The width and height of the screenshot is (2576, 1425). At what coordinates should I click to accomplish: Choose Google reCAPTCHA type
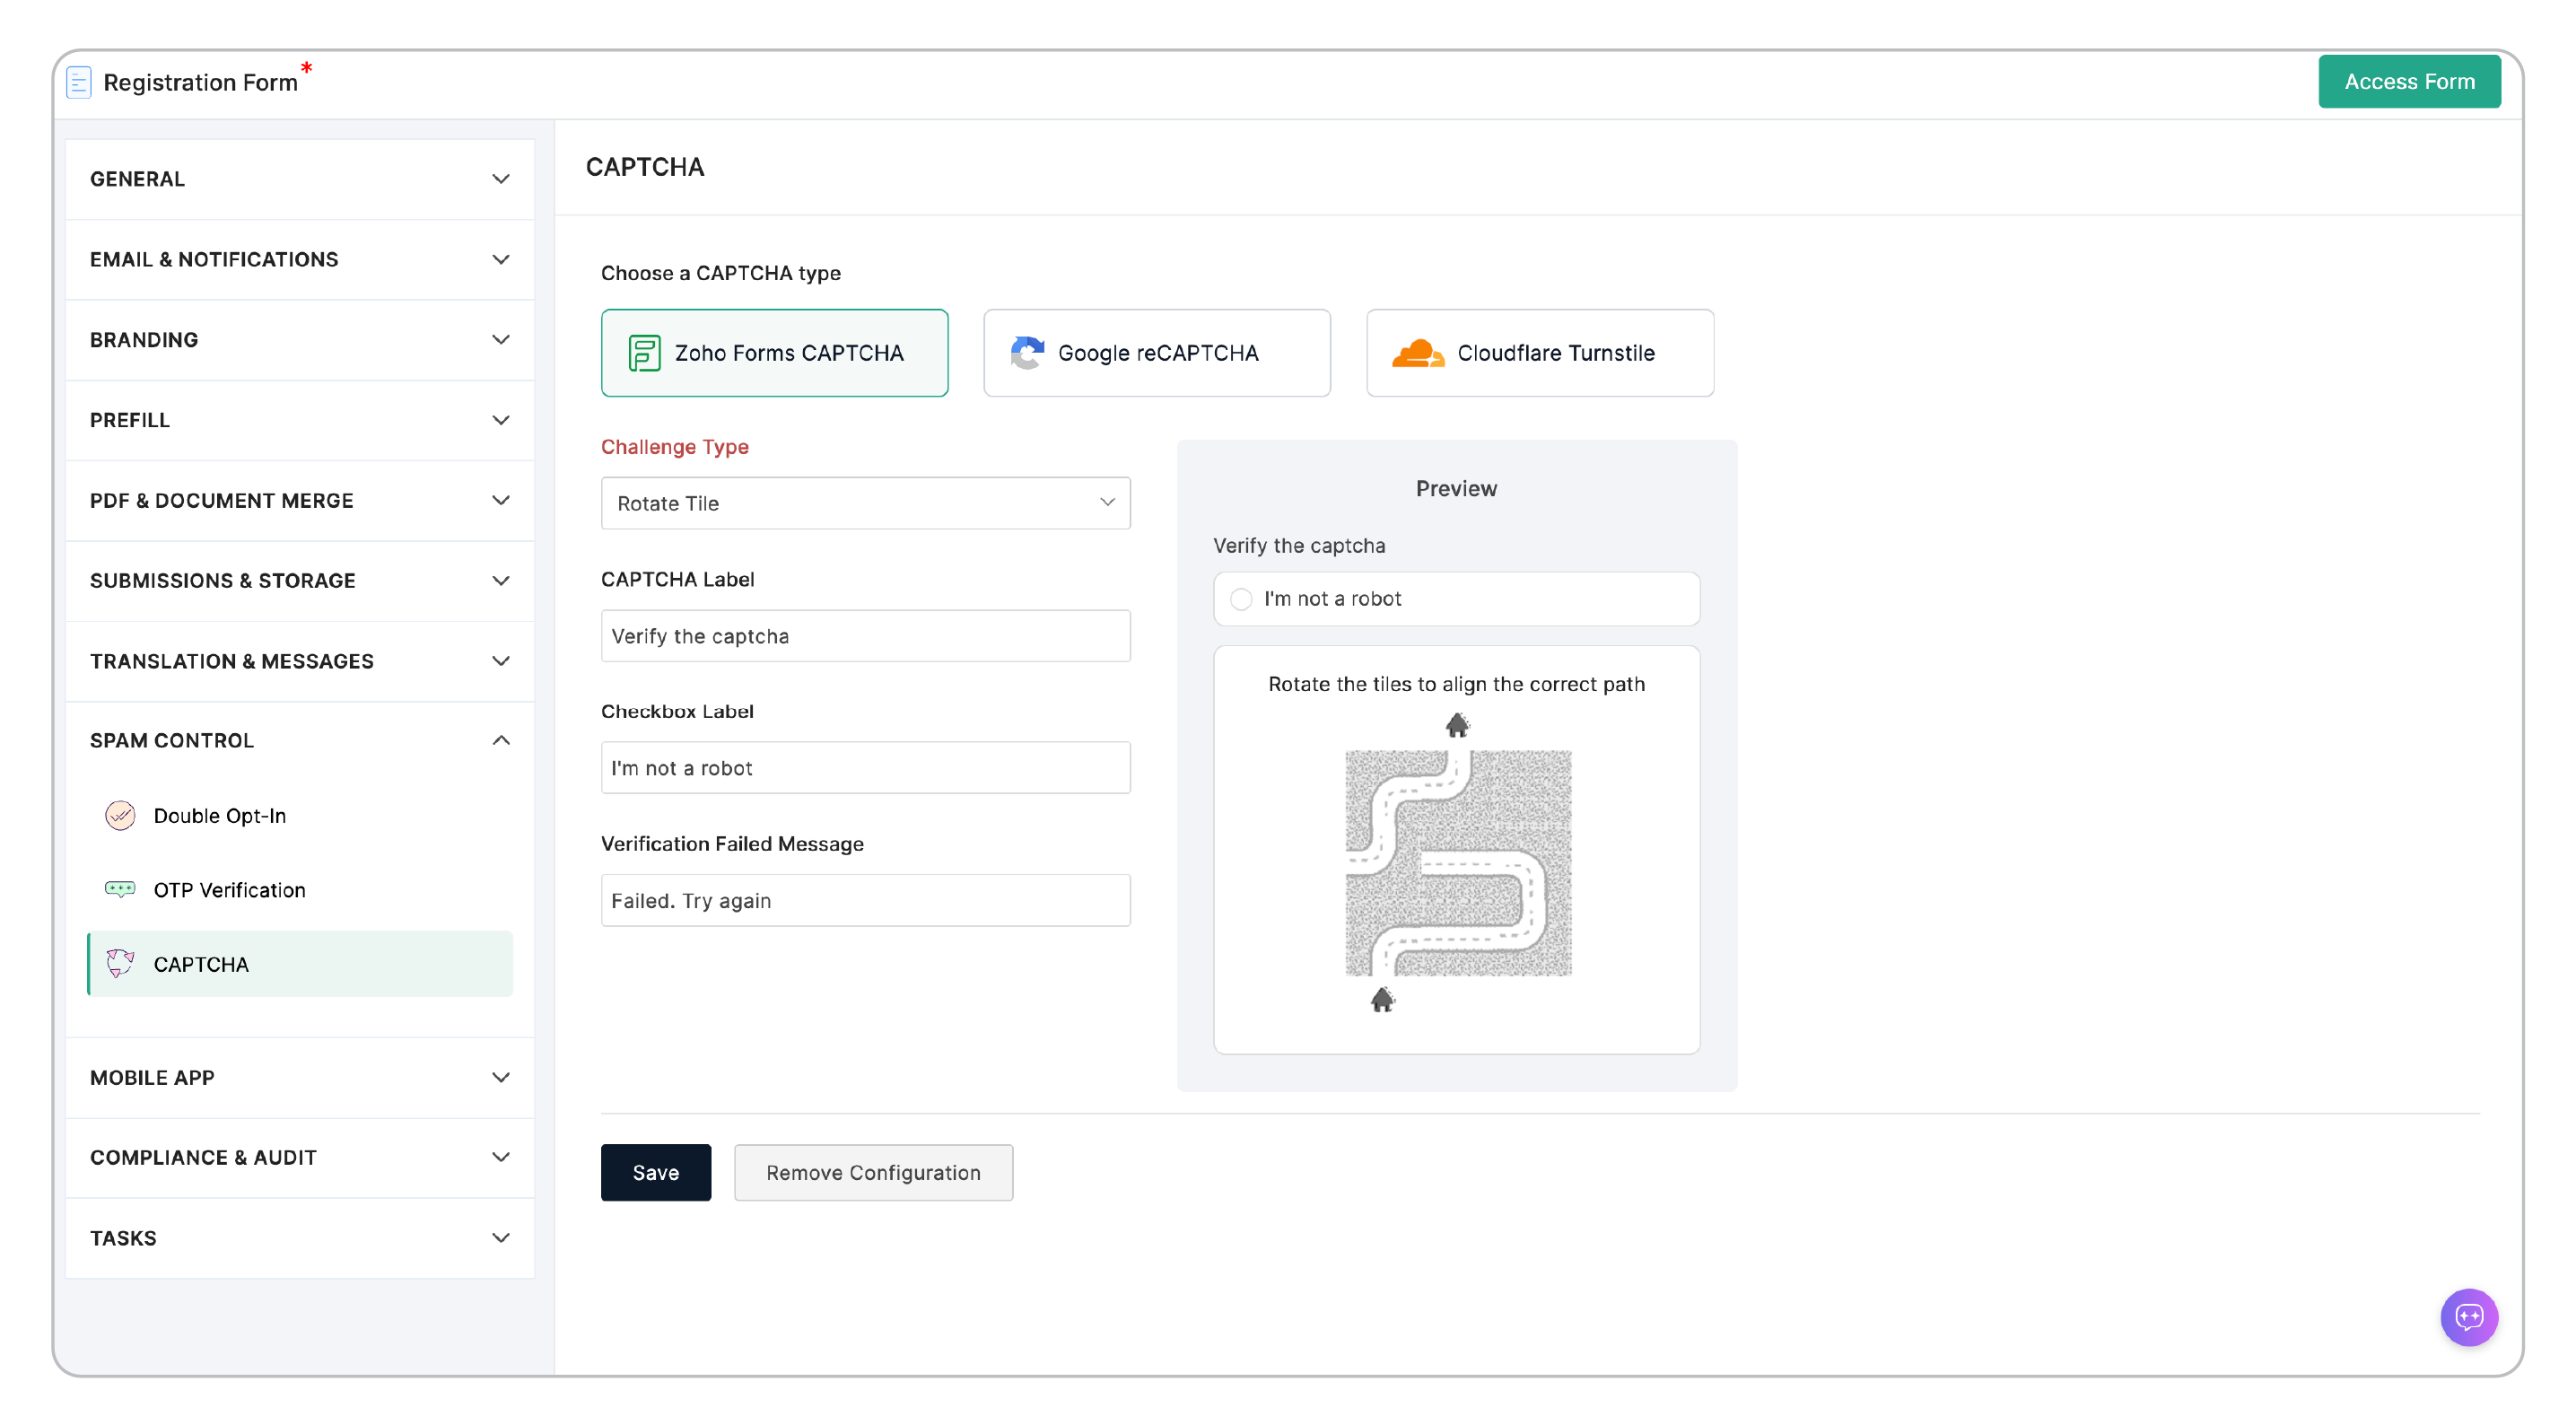pos(1157,353)
